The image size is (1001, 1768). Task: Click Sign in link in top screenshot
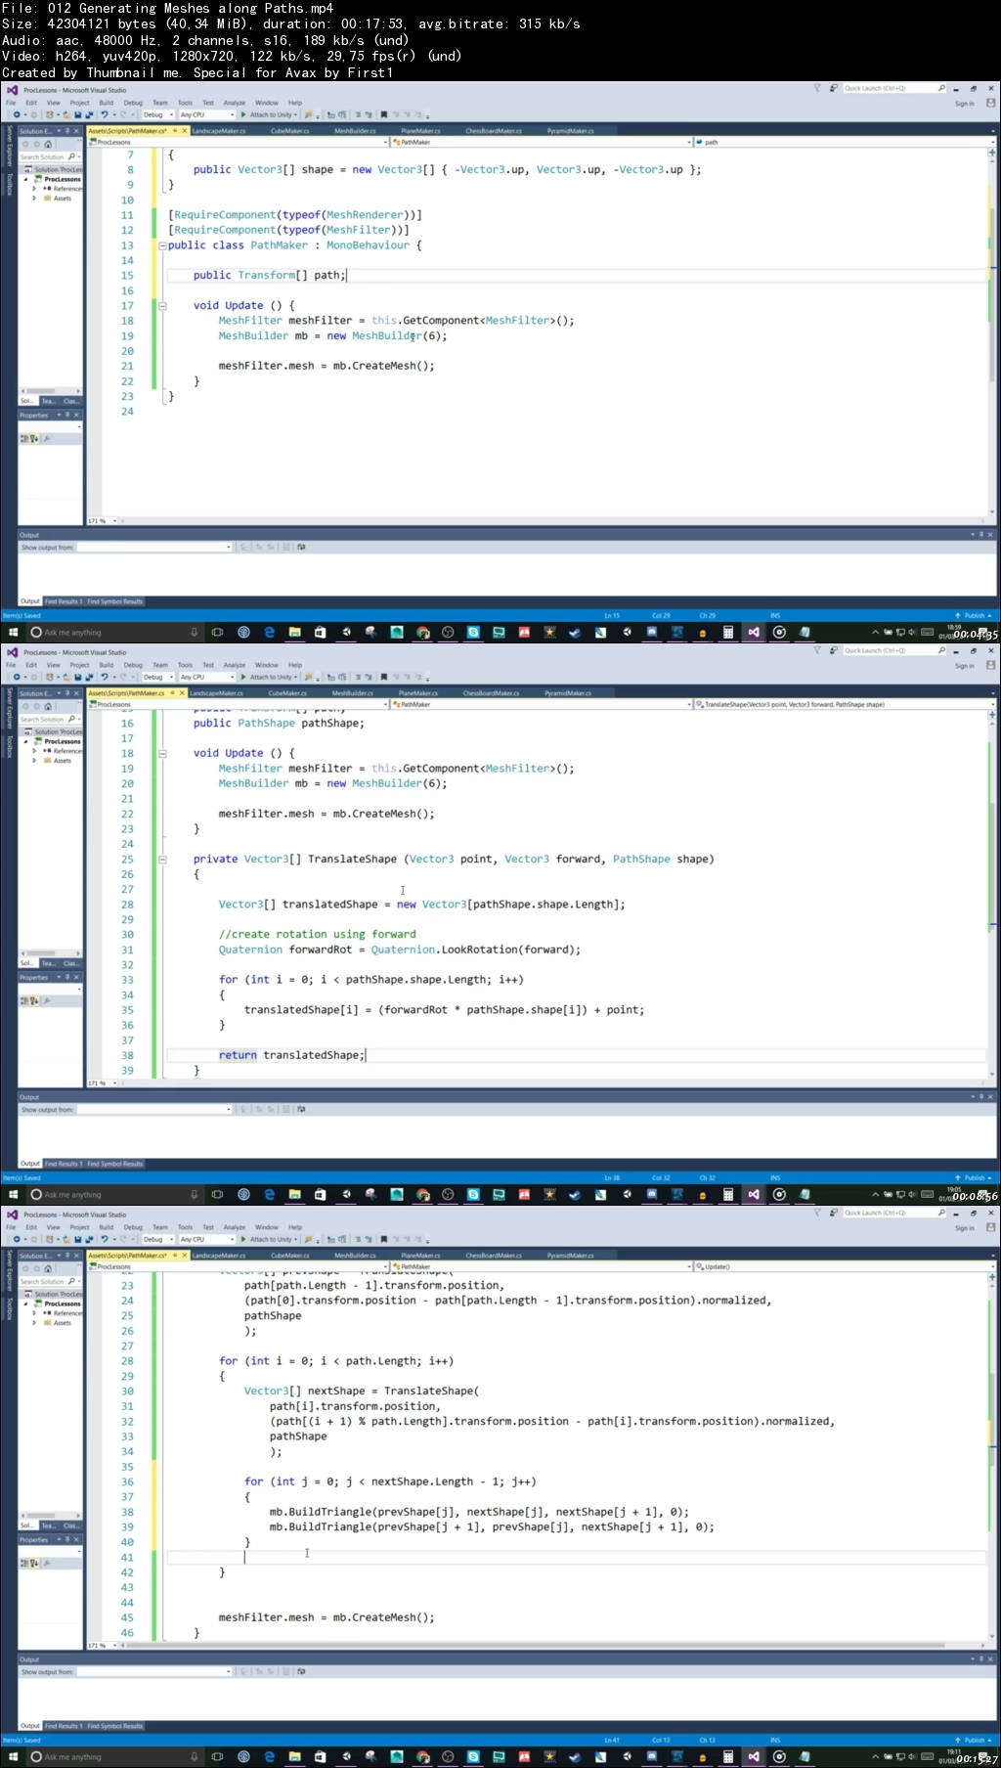click(x=965, y=104)
